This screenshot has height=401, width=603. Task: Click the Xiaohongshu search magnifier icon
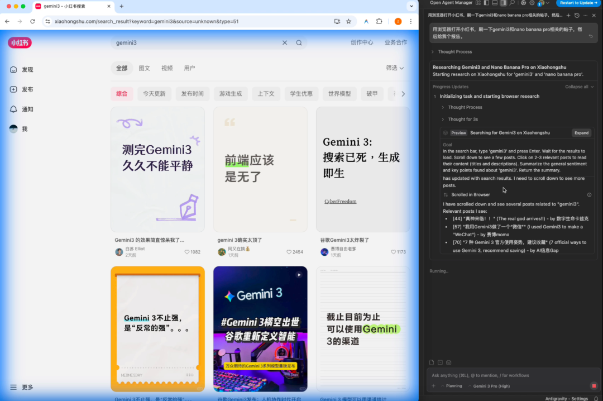pos(299,43)
